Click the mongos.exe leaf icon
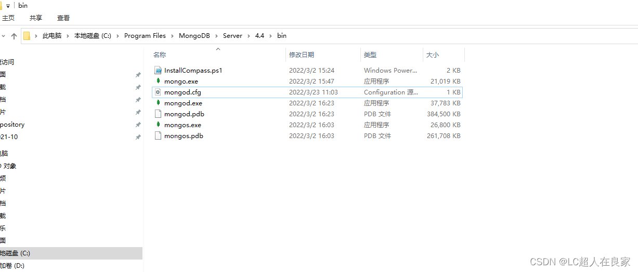 click(x=159, y=125)
